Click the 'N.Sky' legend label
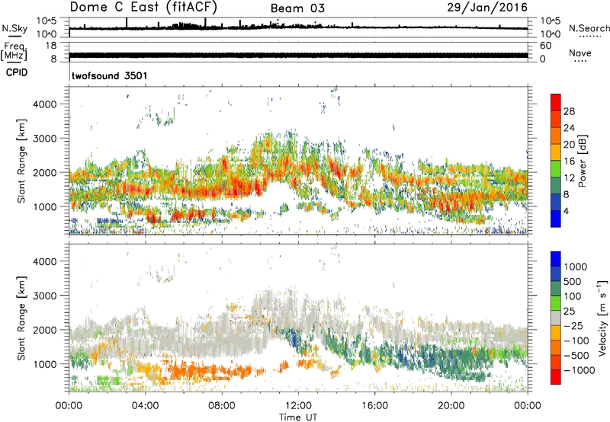610x422 pixels. pyautogui.click(x=14, y=28)
